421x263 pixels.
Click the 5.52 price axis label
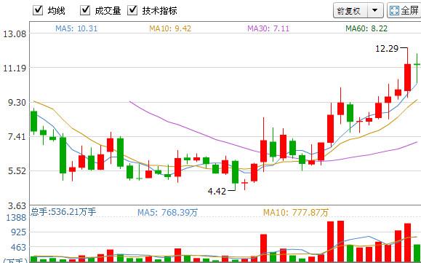(x=17, y=170)
